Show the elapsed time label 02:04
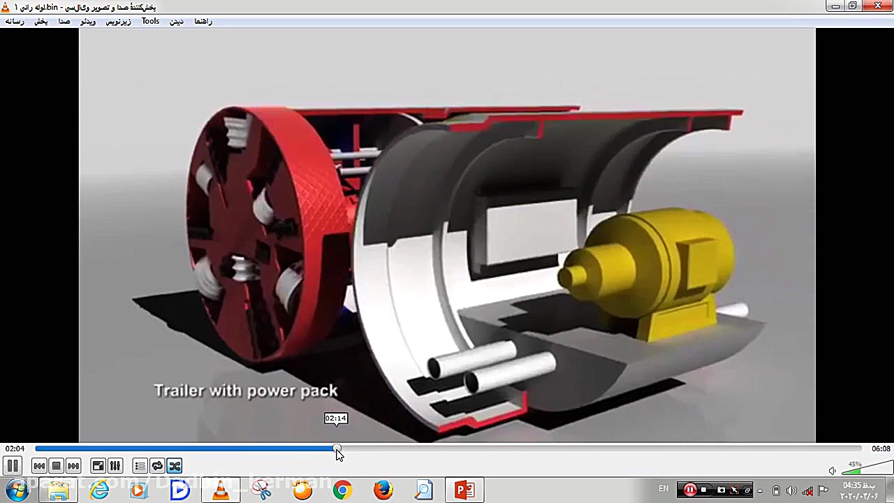This screenshot has height=503, width=894. [x=15, y=449]
